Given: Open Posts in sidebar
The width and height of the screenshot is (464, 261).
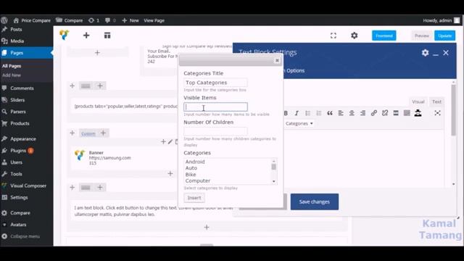Looking at the screenshot, I should 16,29.
